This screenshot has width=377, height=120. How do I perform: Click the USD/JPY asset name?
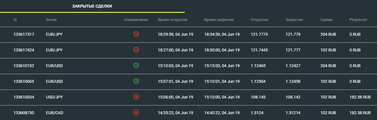54,97
